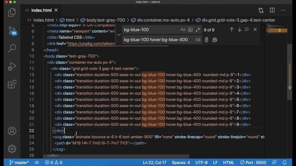
Task: Open the Run and Debug view
Action: tap(12, 66)
